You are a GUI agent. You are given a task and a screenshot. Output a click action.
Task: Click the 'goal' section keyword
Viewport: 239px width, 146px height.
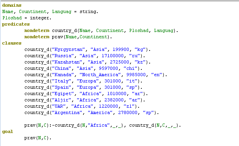[7, 132]
